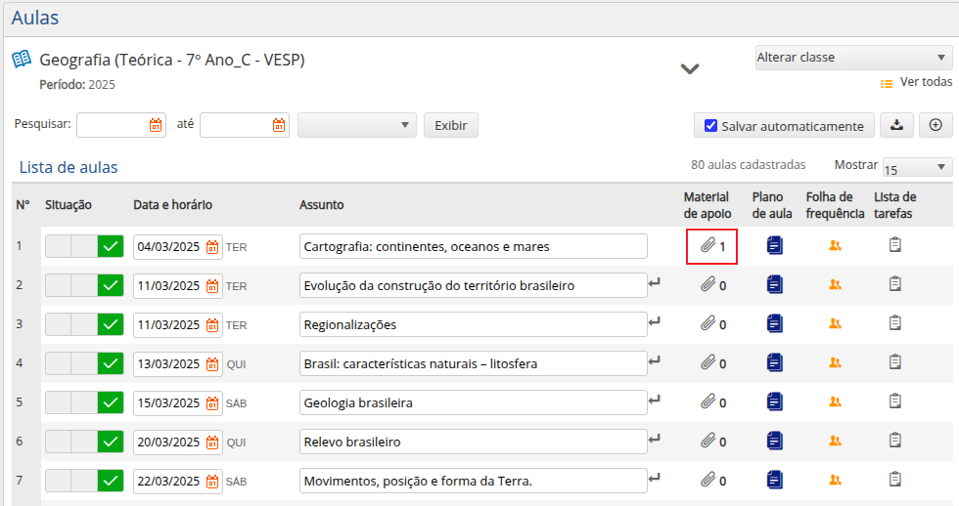Click the add new lesson plus icon
The width and height of the screenshot is (959, 506).
pyautogui.click(x=936, y=125)
